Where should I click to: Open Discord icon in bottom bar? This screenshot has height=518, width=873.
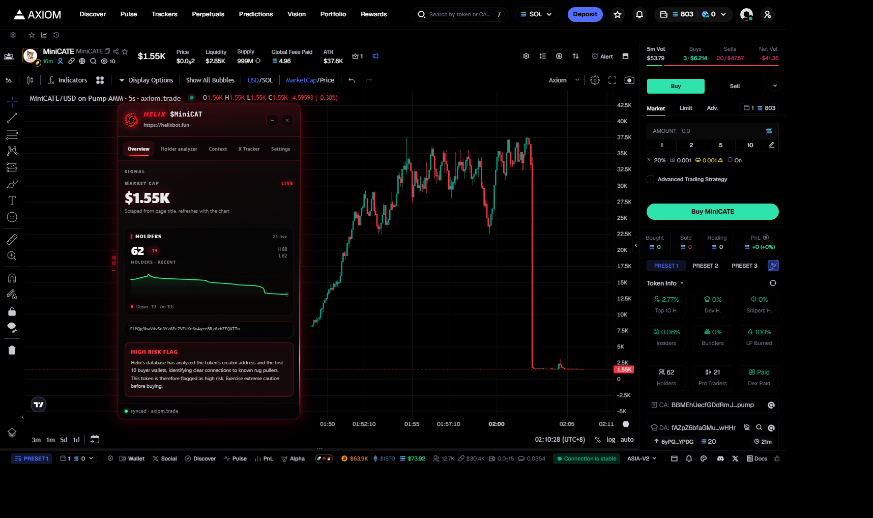point(720,458)
